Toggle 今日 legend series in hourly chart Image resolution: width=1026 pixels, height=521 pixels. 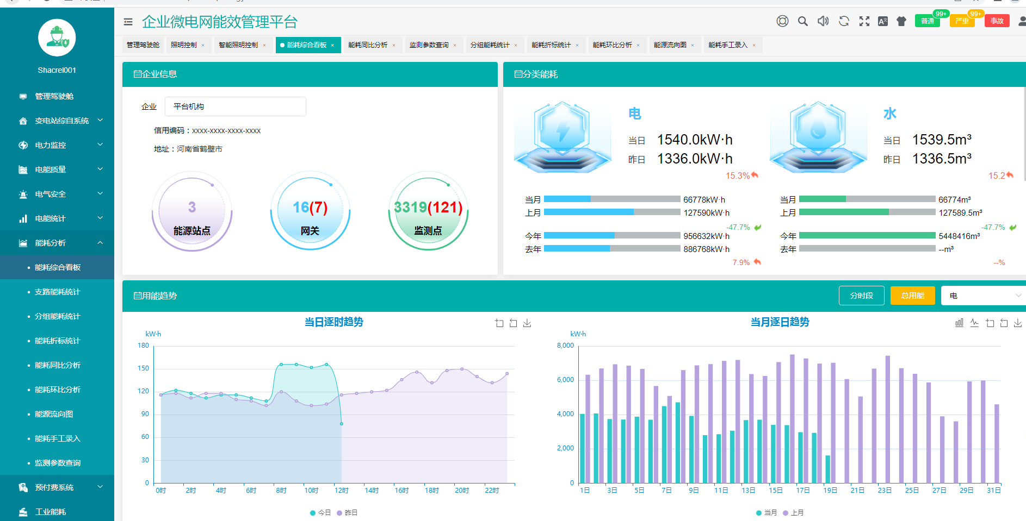(320, 513)
